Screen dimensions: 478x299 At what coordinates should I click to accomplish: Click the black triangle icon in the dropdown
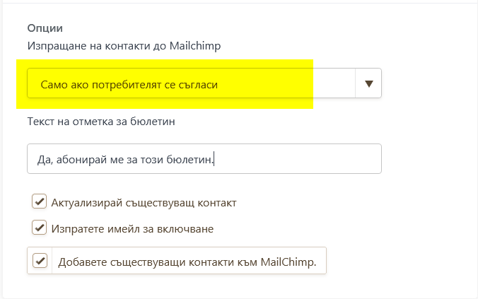pyautogui.click(x=368, y=83)
